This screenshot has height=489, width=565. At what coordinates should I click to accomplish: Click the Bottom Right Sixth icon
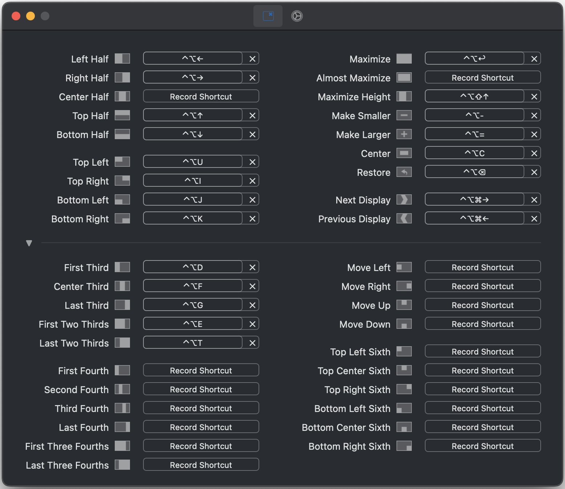point(404,446)
